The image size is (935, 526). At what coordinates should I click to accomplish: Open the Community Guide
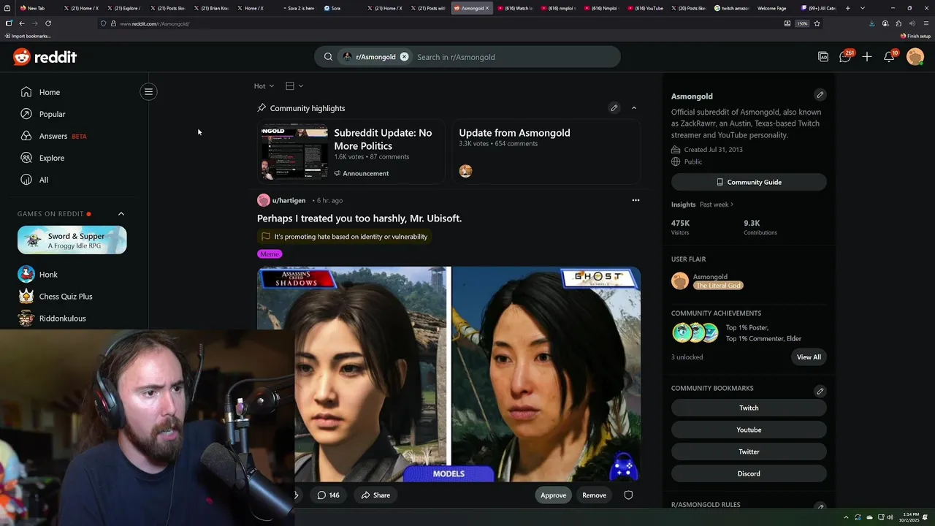pos(749,182)
